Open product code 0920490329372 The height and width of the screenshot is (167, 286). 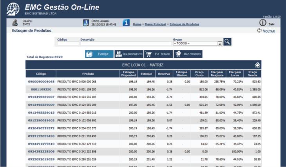(x=41, y=128)
